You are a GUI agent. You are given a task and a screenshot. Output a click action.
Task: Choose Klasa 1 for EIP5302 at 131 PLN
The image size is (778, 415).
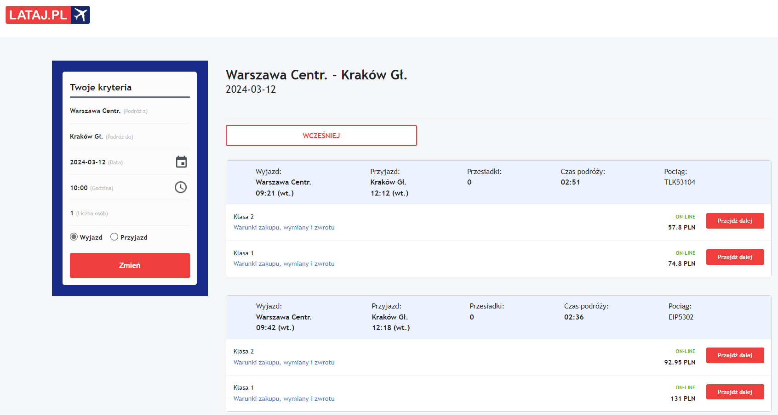click(x=735, y=392)
